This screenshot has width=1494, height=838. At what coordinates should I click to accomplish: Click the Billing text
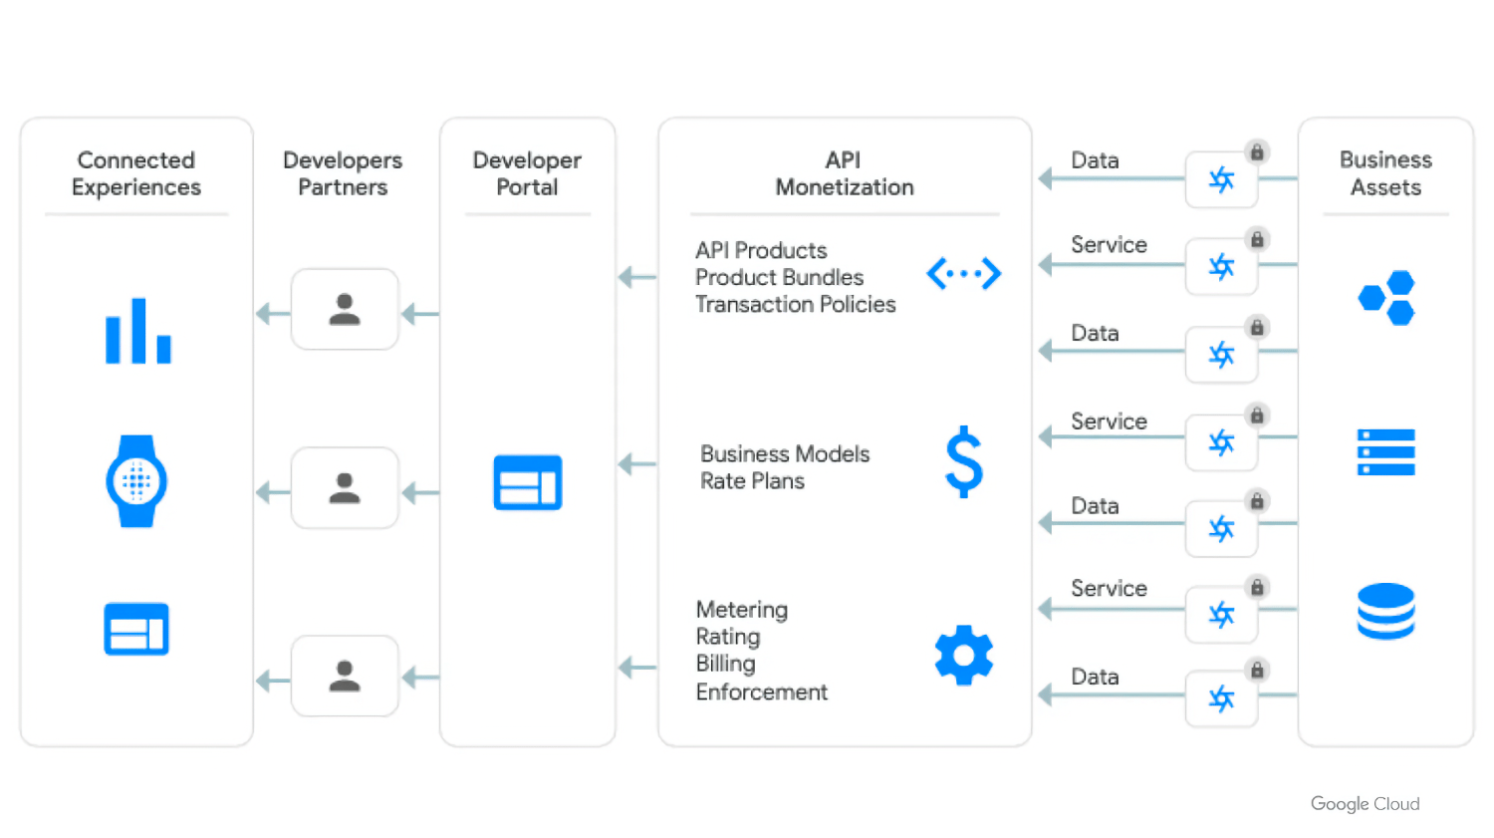[x=725, y=664]
